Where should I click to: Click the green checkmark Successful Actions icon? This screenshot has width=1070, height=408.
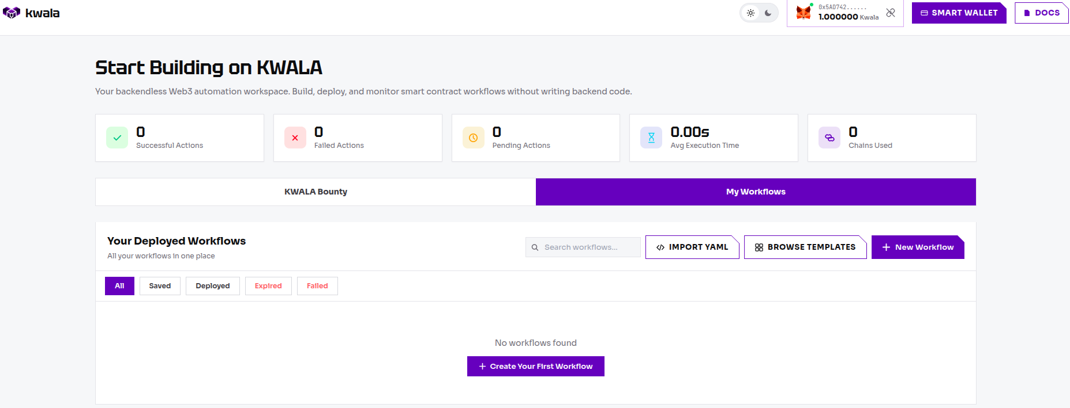click(x=117, y=138)
